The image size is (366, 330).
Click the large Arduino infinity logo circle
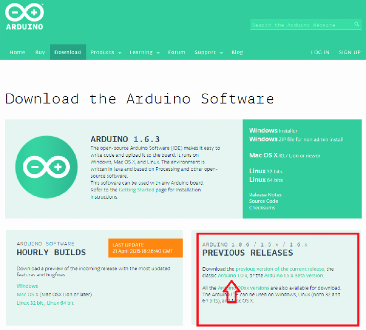(x=46, y=167)
